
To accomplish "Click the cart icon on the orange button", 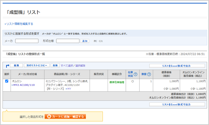I will (x=49, y=117).
